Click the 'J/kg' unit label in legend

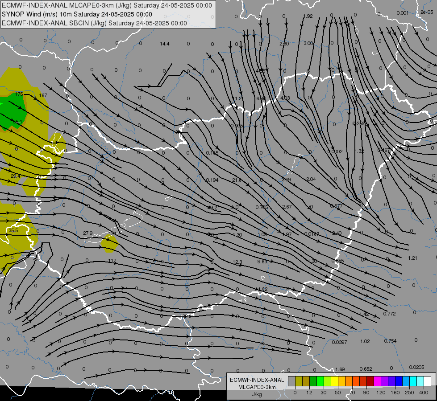coord(257,394)
